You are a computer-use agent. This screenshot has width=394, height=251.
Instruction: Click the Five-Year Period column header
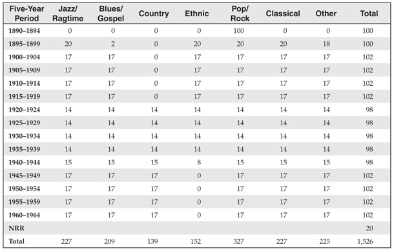click(x=26, y=14)
